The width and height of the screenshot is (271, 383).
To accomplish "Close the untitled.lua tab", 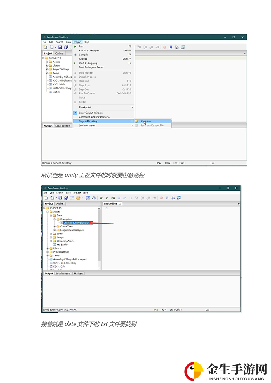I will [120, 204].
